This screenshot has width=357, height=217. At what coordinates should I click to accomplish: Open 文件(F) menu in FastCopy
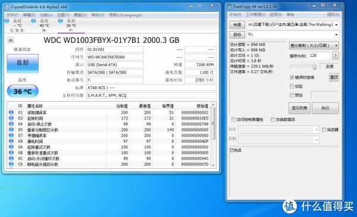[235, 15]
